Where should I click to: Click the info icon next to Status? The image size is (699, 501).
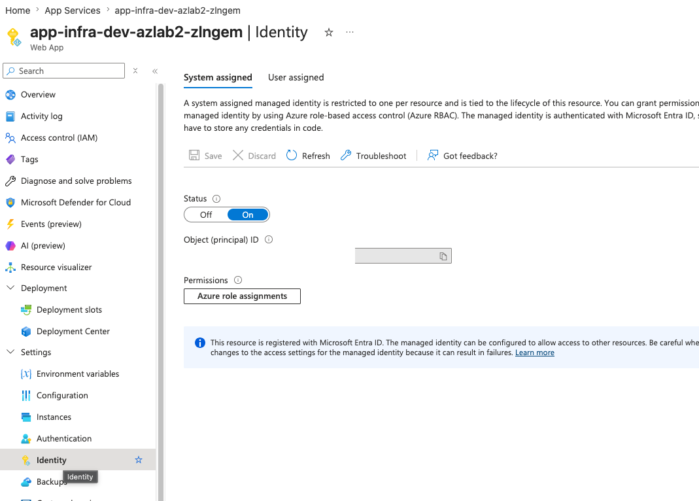[x=216, y=199]
